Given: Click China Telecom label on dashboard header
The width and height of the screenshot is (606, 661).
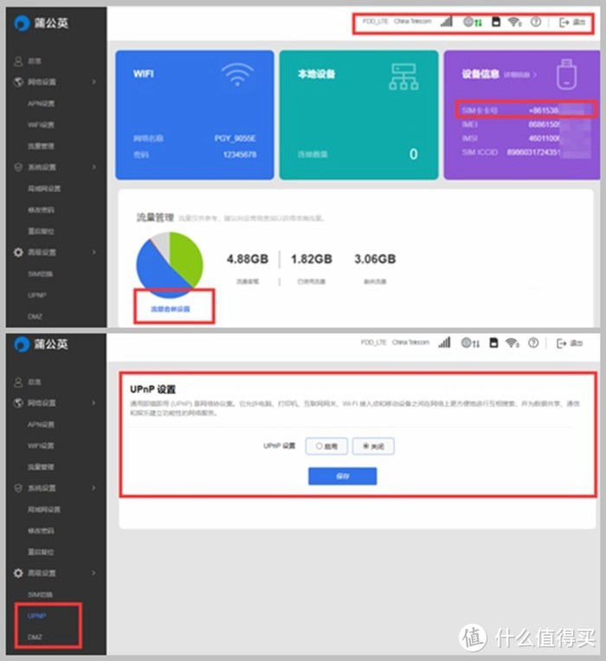Looking at the screenshot, I should coord(413,21).
